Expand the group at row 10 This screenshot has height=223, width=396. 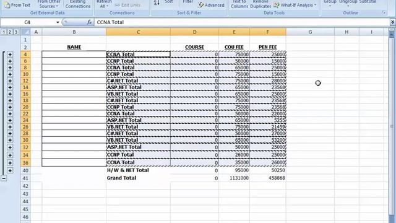click(x=10, y=74)
